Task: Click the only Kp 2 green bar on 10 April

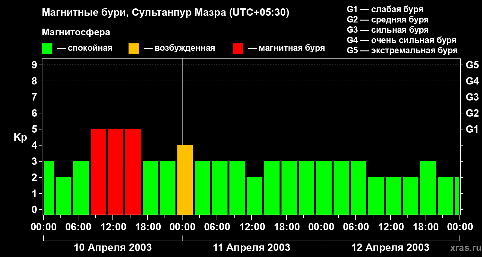Action: click(64, 196)
